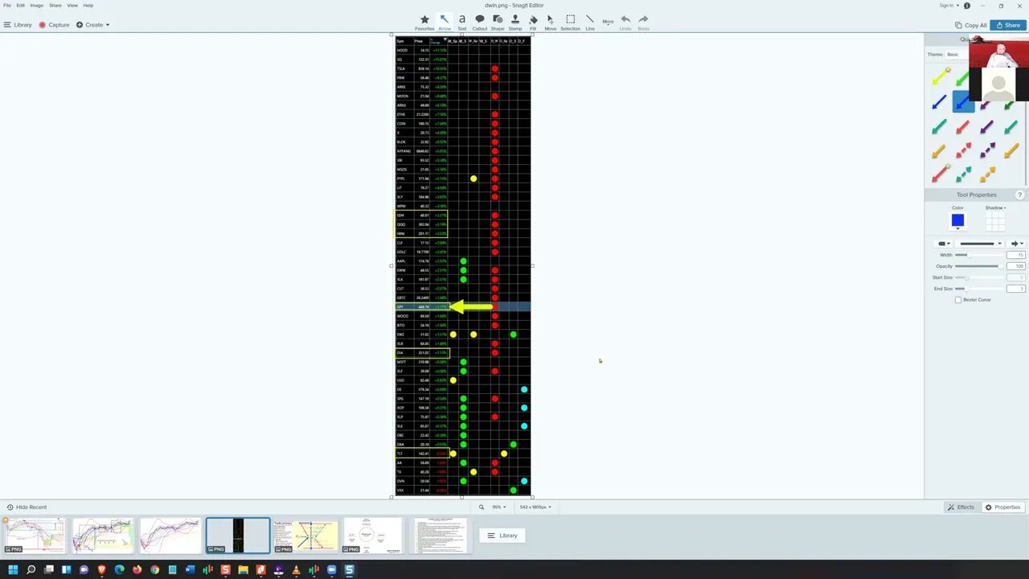Viewport: 1029px width, 579px height.
Task: Open the Image menu
Action: (x=37, y=6)
